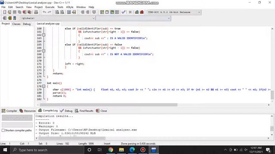Switch to the Debug sidebar tab
Viewport: 275px width, 154px height.
click(x=27, y=24)
